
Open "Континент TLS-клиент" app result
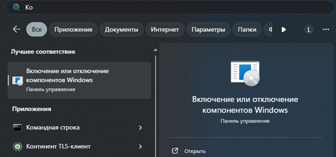click(x=79, y=146)
